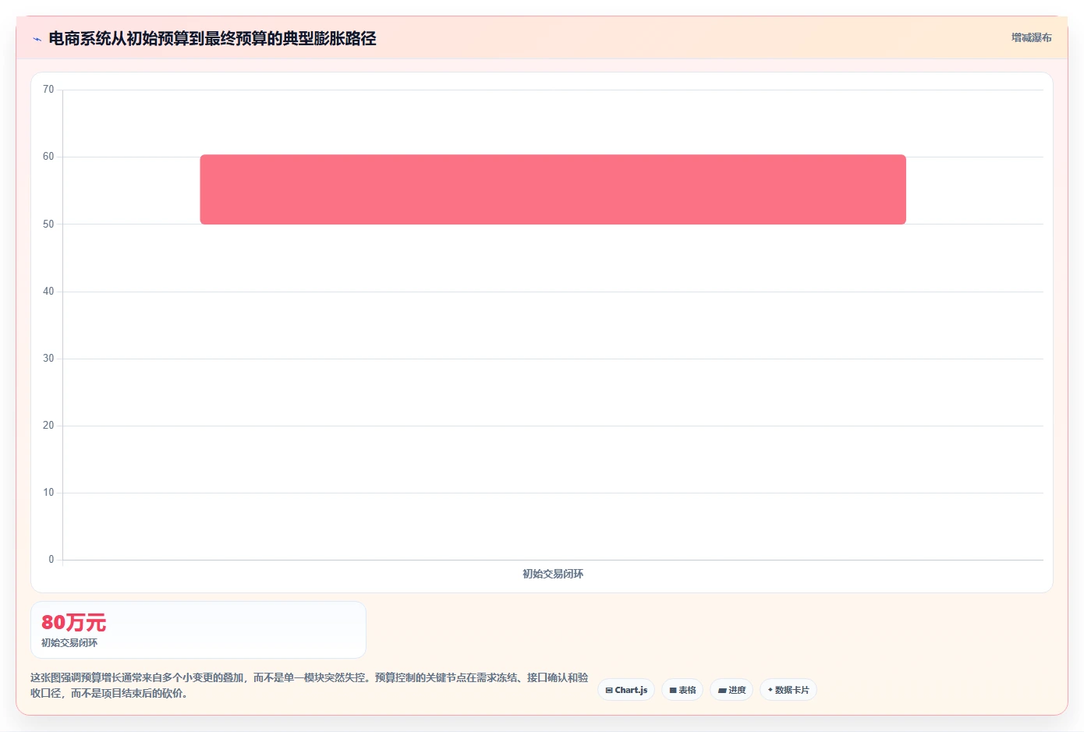Click the 表格 tag chip
This screenshot has height=732, width=1084.
coord(682,690)
